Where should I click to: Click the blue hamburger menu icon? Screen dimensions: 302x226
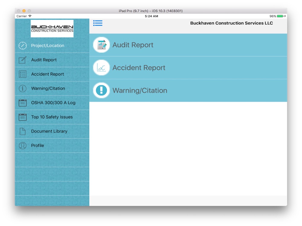coord(98,23)
